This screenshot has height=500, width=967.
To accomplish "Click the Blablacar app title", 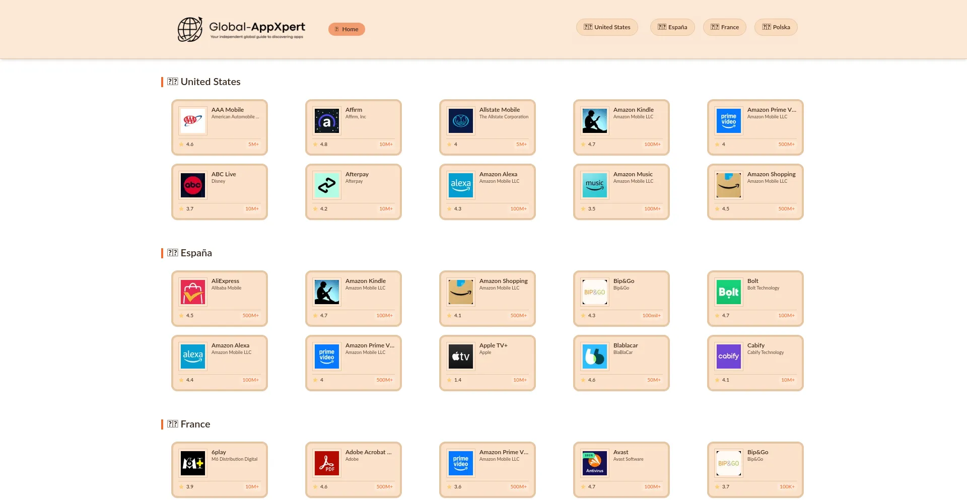I will pyautogui.click(x=626, y=345).
